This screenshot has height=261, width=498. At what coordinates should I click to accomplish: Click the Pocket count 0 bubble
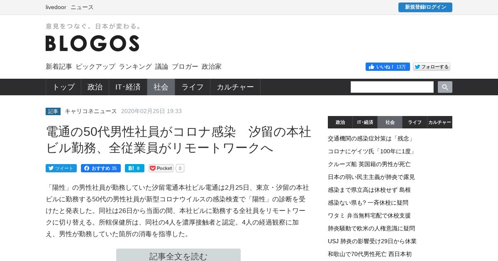[x=180, y=168]
